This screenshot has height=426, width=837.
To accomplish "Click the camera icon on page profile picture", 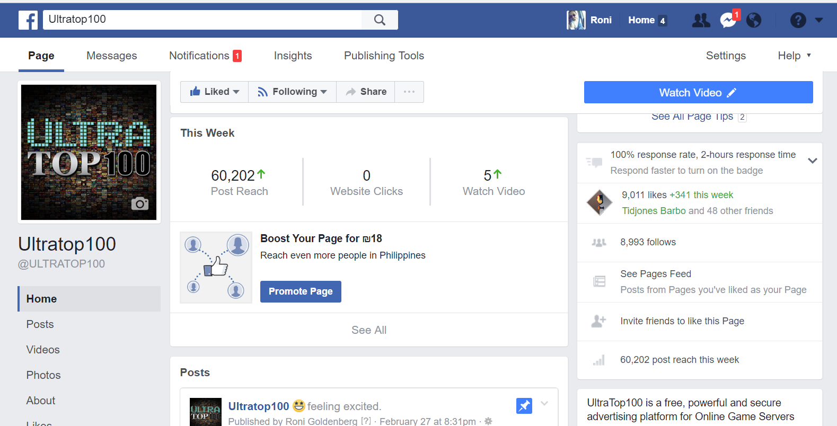I will pyautogui.click(x=140, y=203).
